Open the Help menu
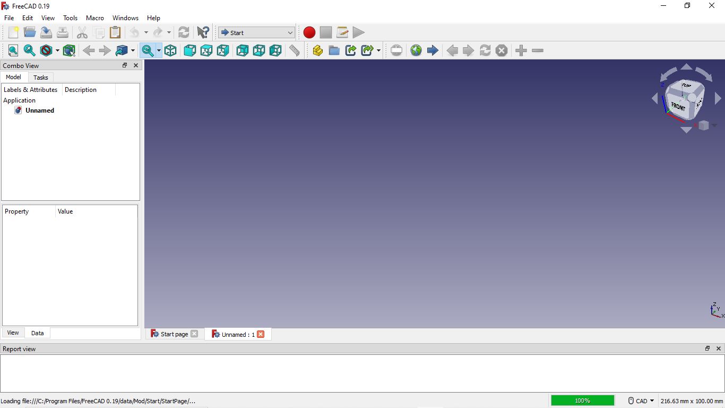This screenshot has height=408, width=725. pos(153,18)
